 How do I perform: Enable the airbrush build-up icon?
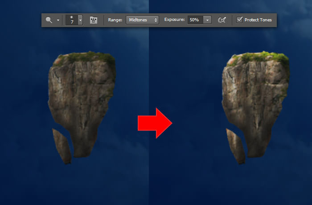pos(222,20)
